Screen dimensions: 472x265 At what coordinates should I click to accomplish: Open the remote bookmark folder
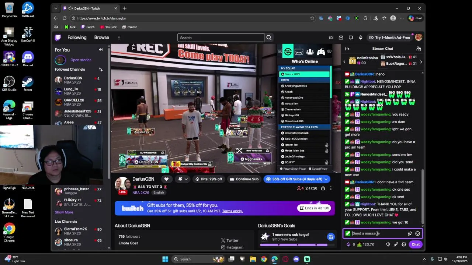(x=129, y=27)
